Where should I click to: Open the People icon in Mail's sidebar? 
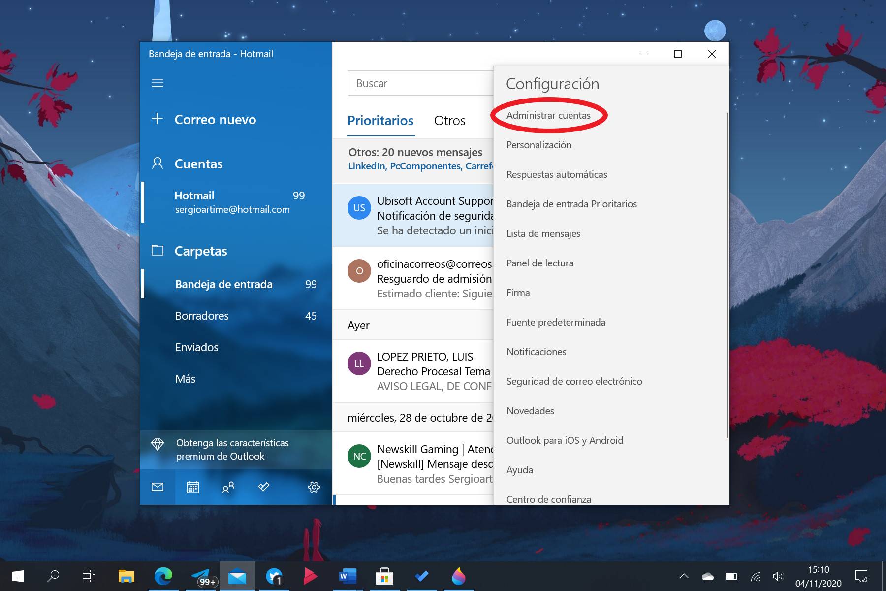(x=228, y=487)
